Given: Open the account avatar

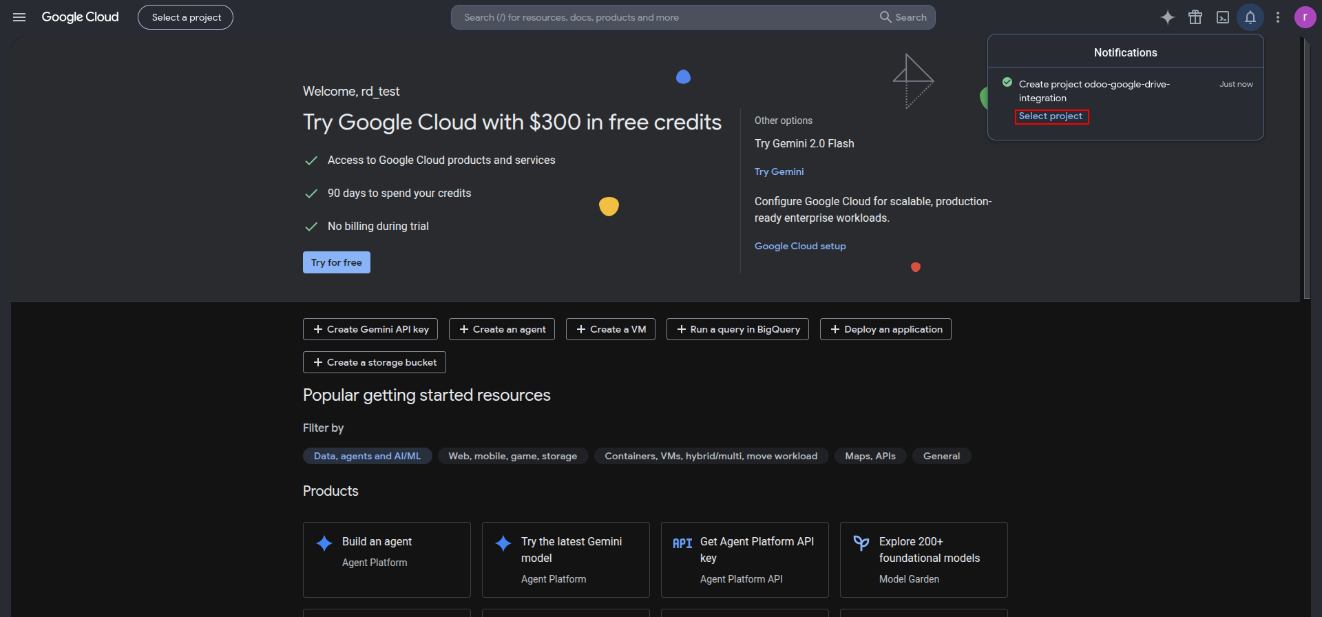Looking at the screenshot, I should point(1305,17).
